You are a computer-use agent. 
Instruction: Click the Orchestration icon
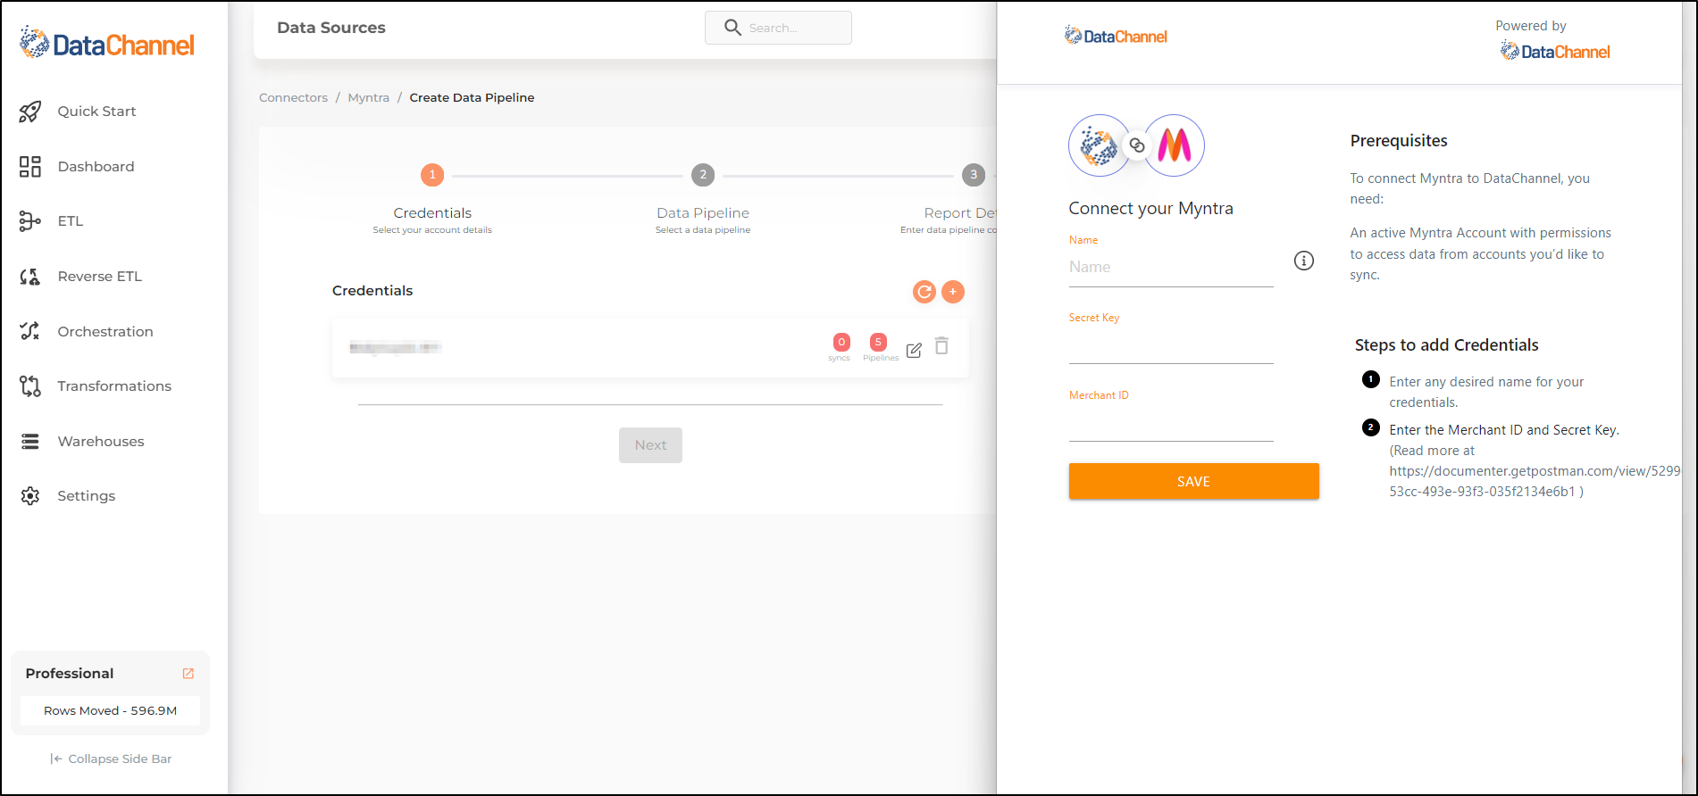(x=30, y=331)
